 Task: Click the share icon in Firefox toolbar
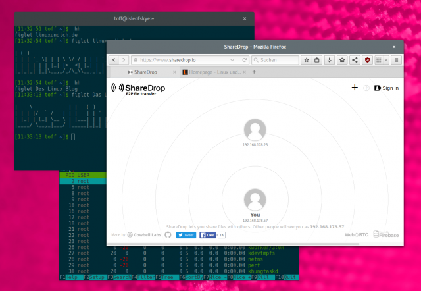(355, 60)
